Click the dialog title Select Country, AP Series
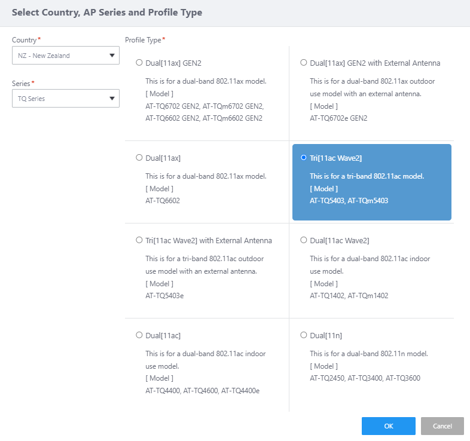470x441 pixels. click(x=107, y=13)
